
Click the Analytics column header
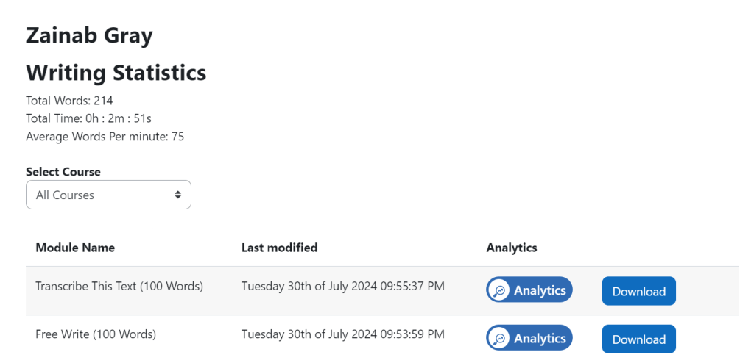click(512, 248)
